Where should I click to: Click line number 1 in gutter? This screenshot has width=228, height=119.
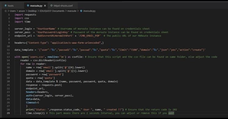coord(9,15)
